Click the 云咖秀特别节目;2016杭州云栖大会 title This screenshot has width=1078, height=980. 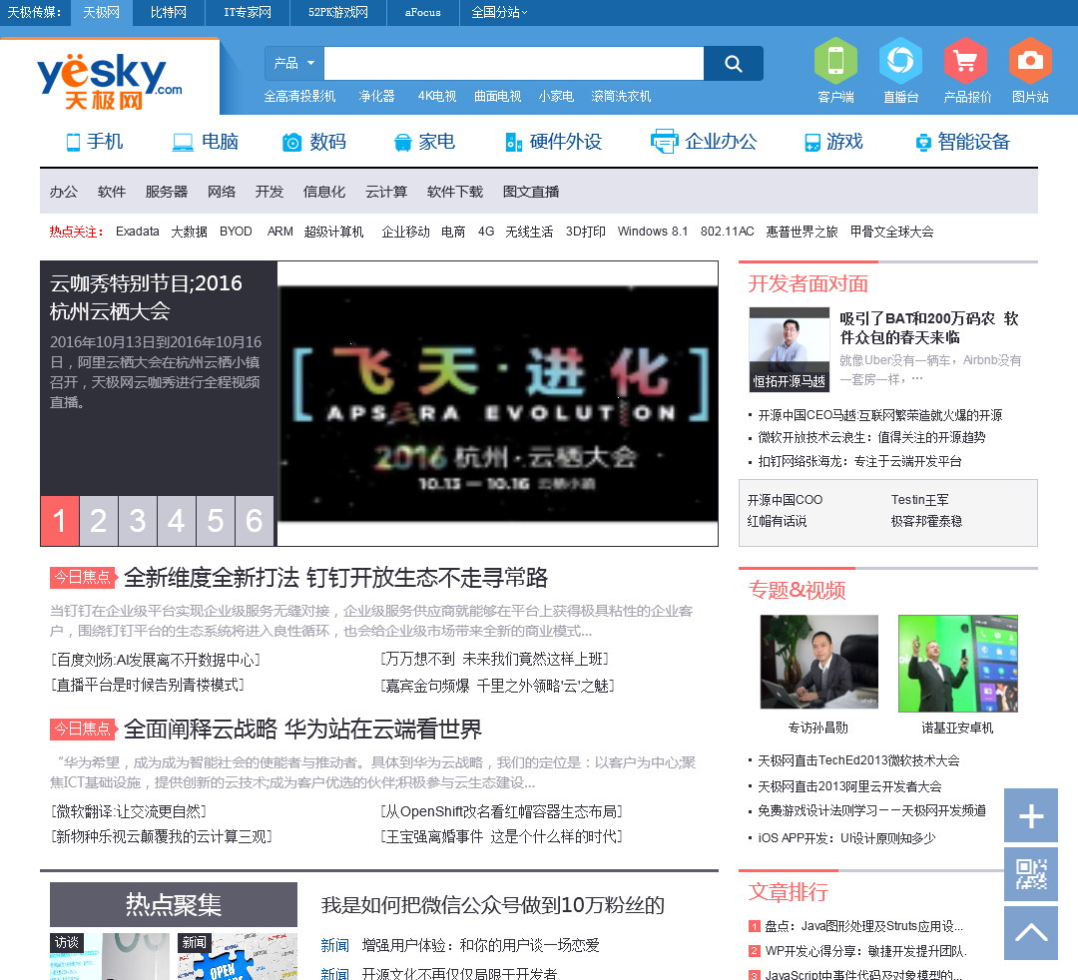click(146, 296)
